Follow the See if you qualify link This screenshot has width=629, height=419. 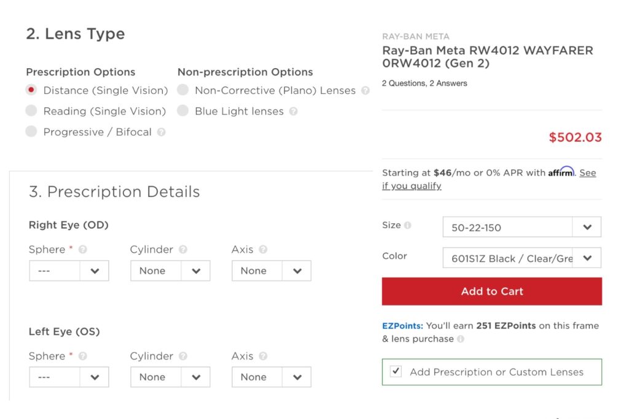click(x=412, y=186)
